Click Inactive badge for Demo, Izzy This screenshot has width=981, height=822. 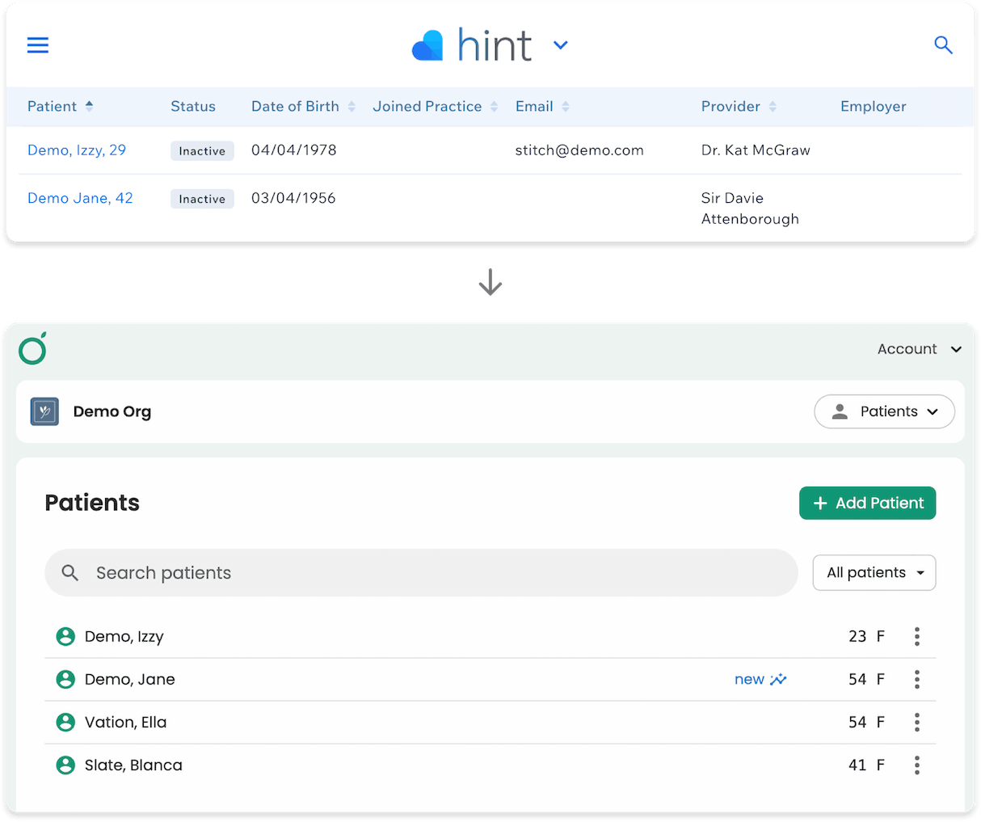click(x=202, y=151)
